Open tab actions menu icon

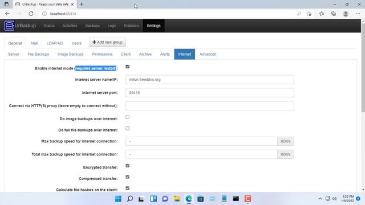(x=6, y=4)
